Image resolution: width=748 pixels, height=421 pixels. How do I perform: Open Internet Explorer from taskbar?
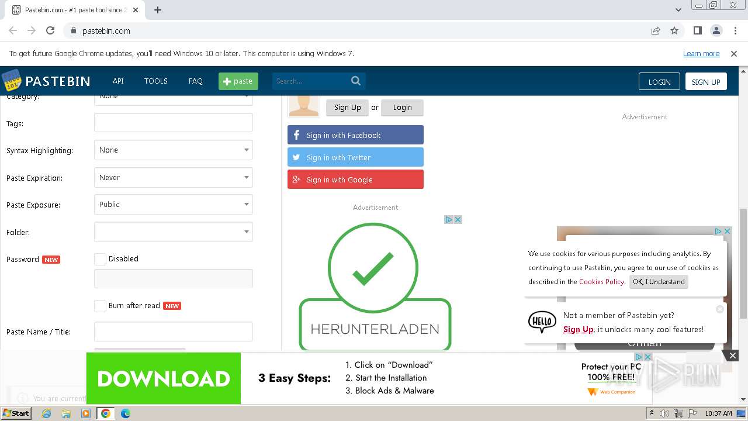click(46, 413)
